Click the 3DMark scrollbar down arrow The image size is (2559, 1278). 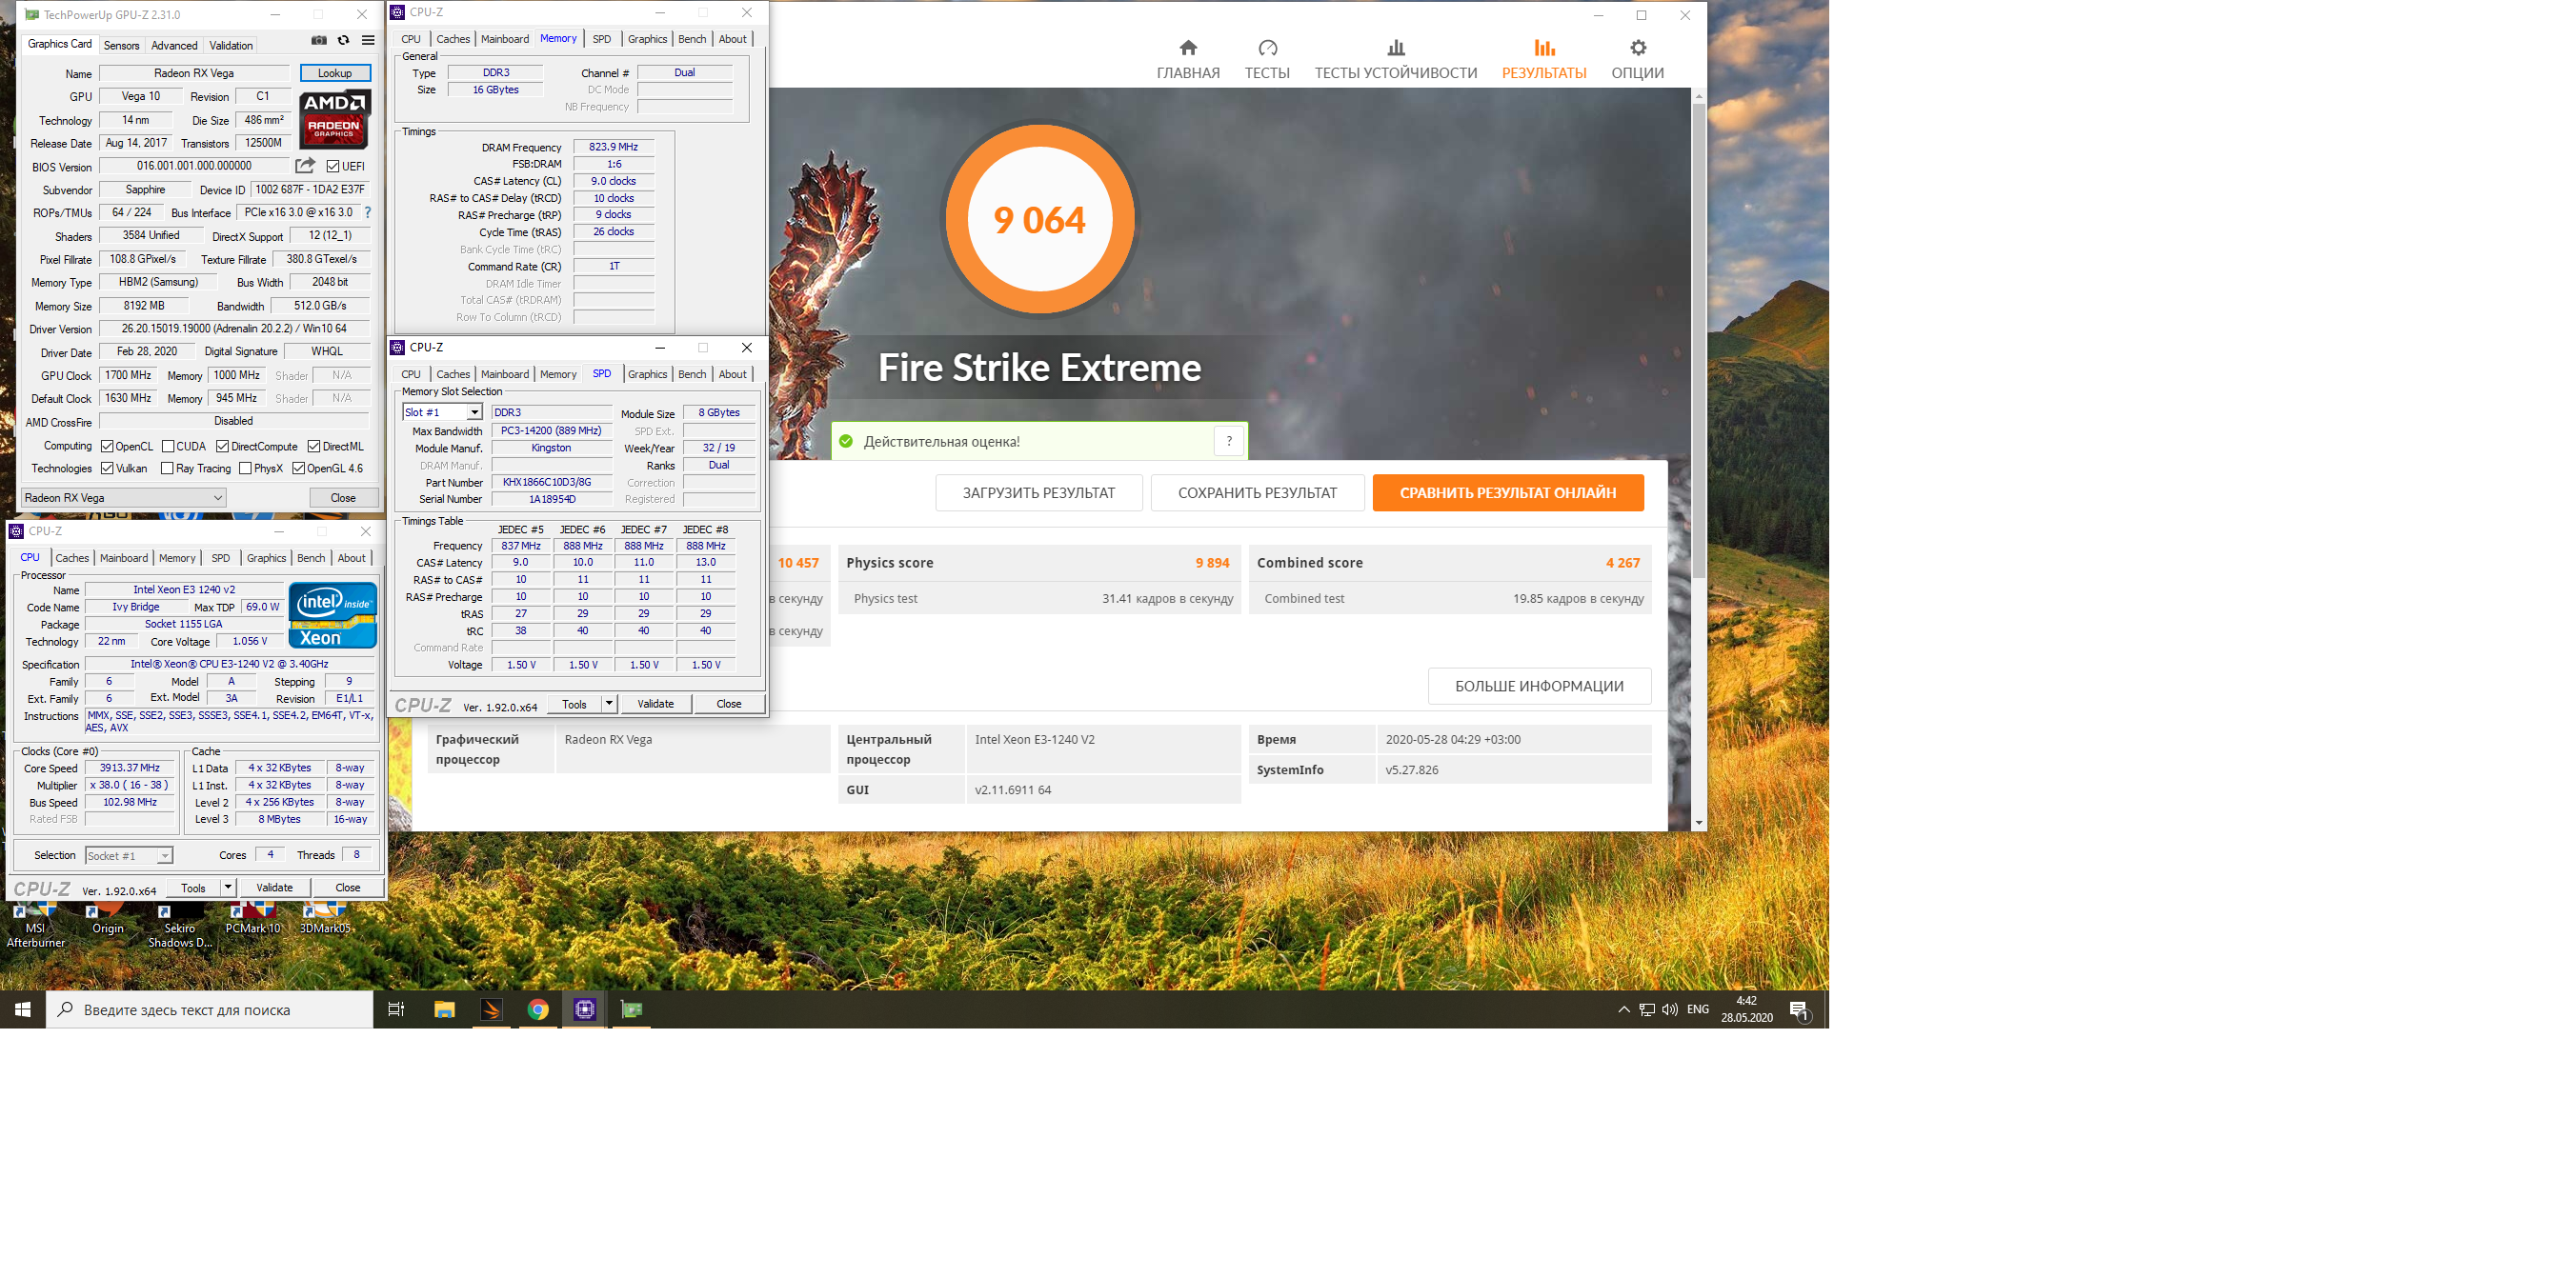click(x=1699, y=822)
